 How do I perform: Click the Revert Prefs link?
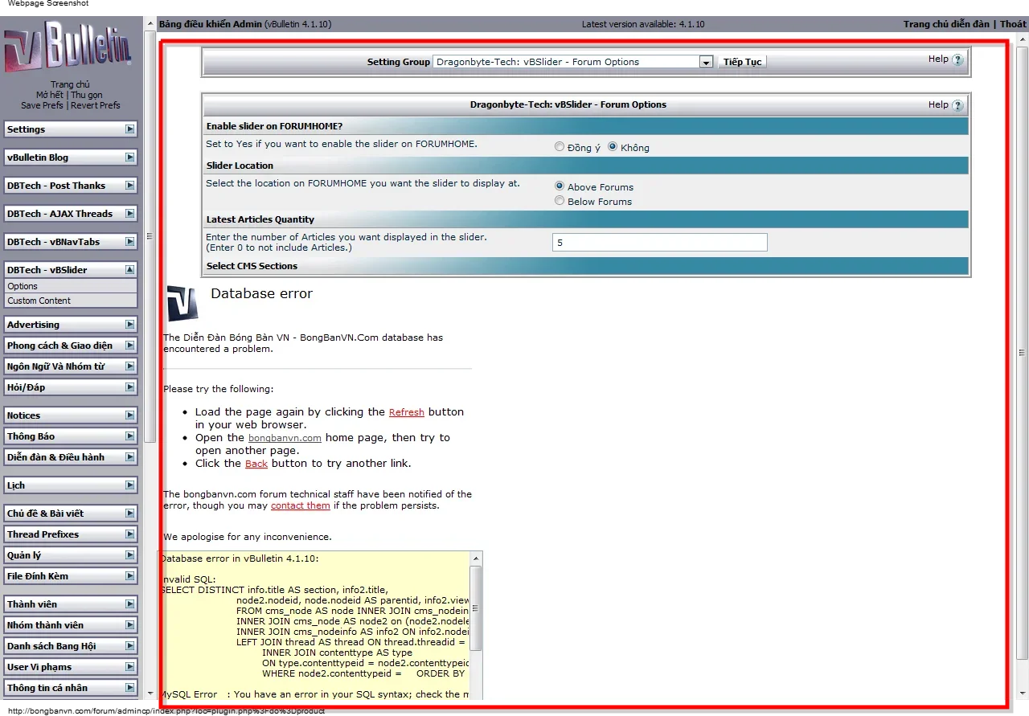coord(96,105)
